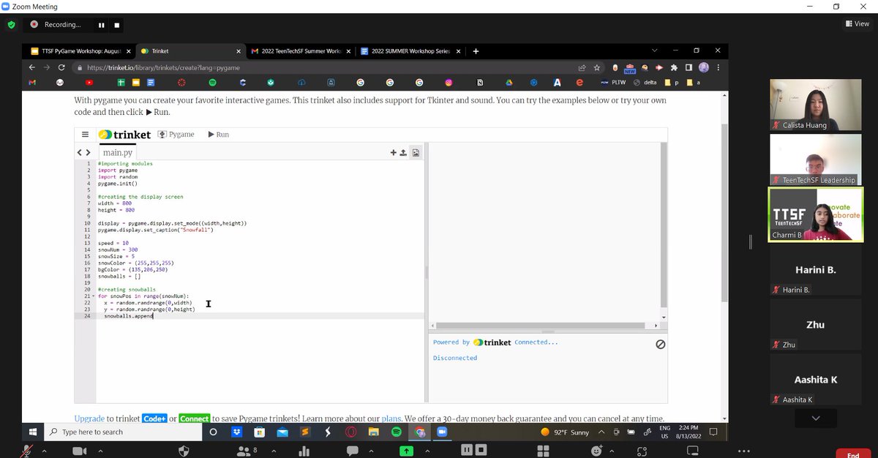Click the trinket page vertical scrollbar
The height and width of the screenshot is (458, 878).
(x=724, y=212)
